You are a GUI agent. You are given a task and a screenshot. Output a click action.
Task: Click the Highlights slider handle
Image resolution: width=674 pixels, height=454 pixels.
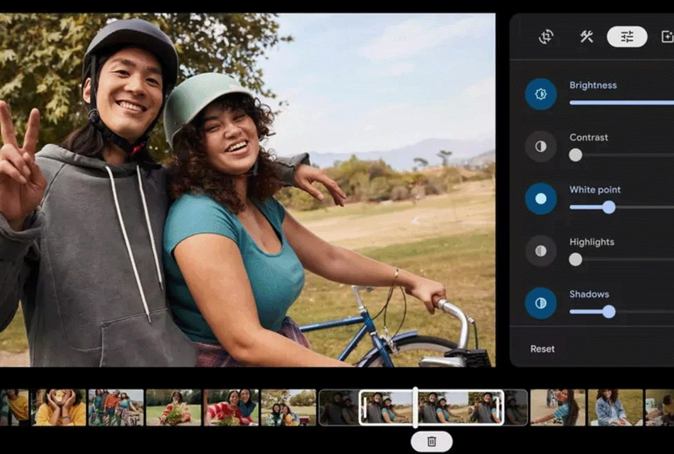(576, 259)
